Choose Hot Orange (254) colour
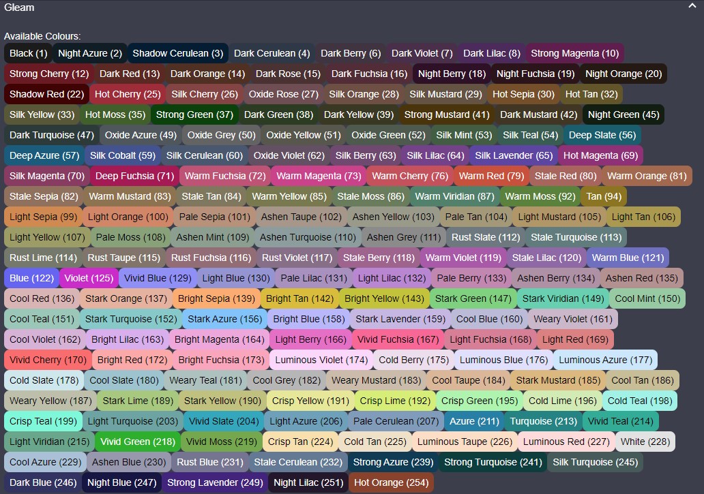This screenshot has width=704, height=494. click(391, 483)
